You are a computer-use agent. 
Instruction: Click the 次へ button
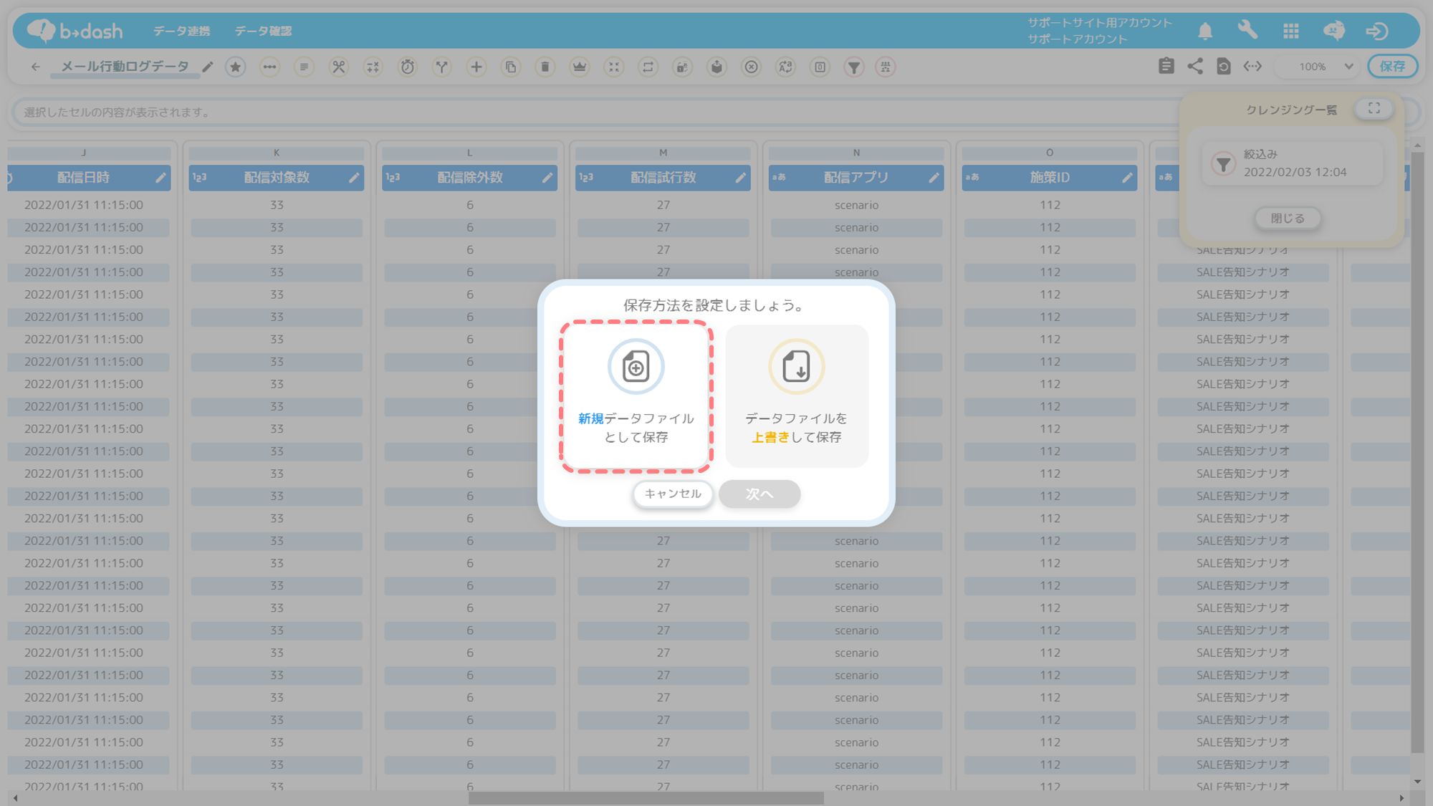tap(759, 494)
